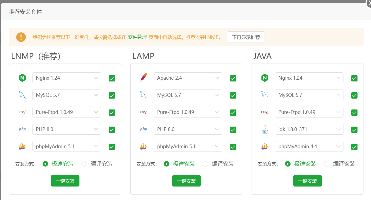Uncheck Nginx 1.24 in JAVA panel
Image resolution: width=371 pixels, height=200 pixels.
click(x=354, y=78)
